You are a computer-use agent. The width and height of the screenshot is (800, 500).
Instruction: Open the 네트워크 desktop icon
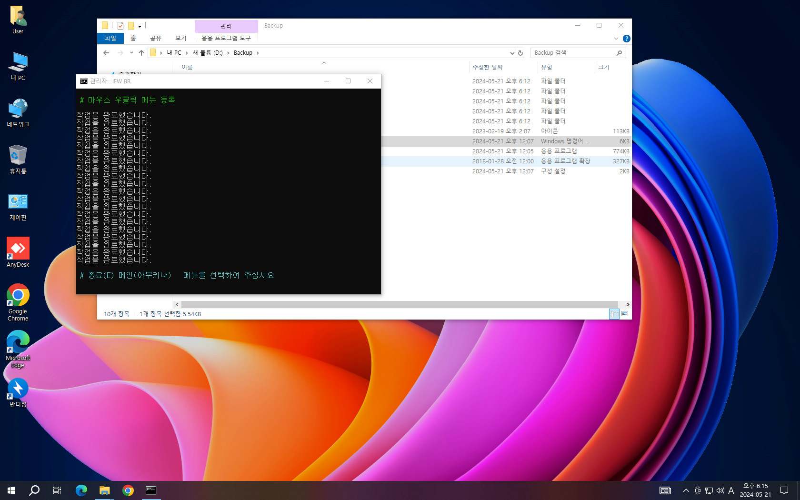tap(18, 113)
